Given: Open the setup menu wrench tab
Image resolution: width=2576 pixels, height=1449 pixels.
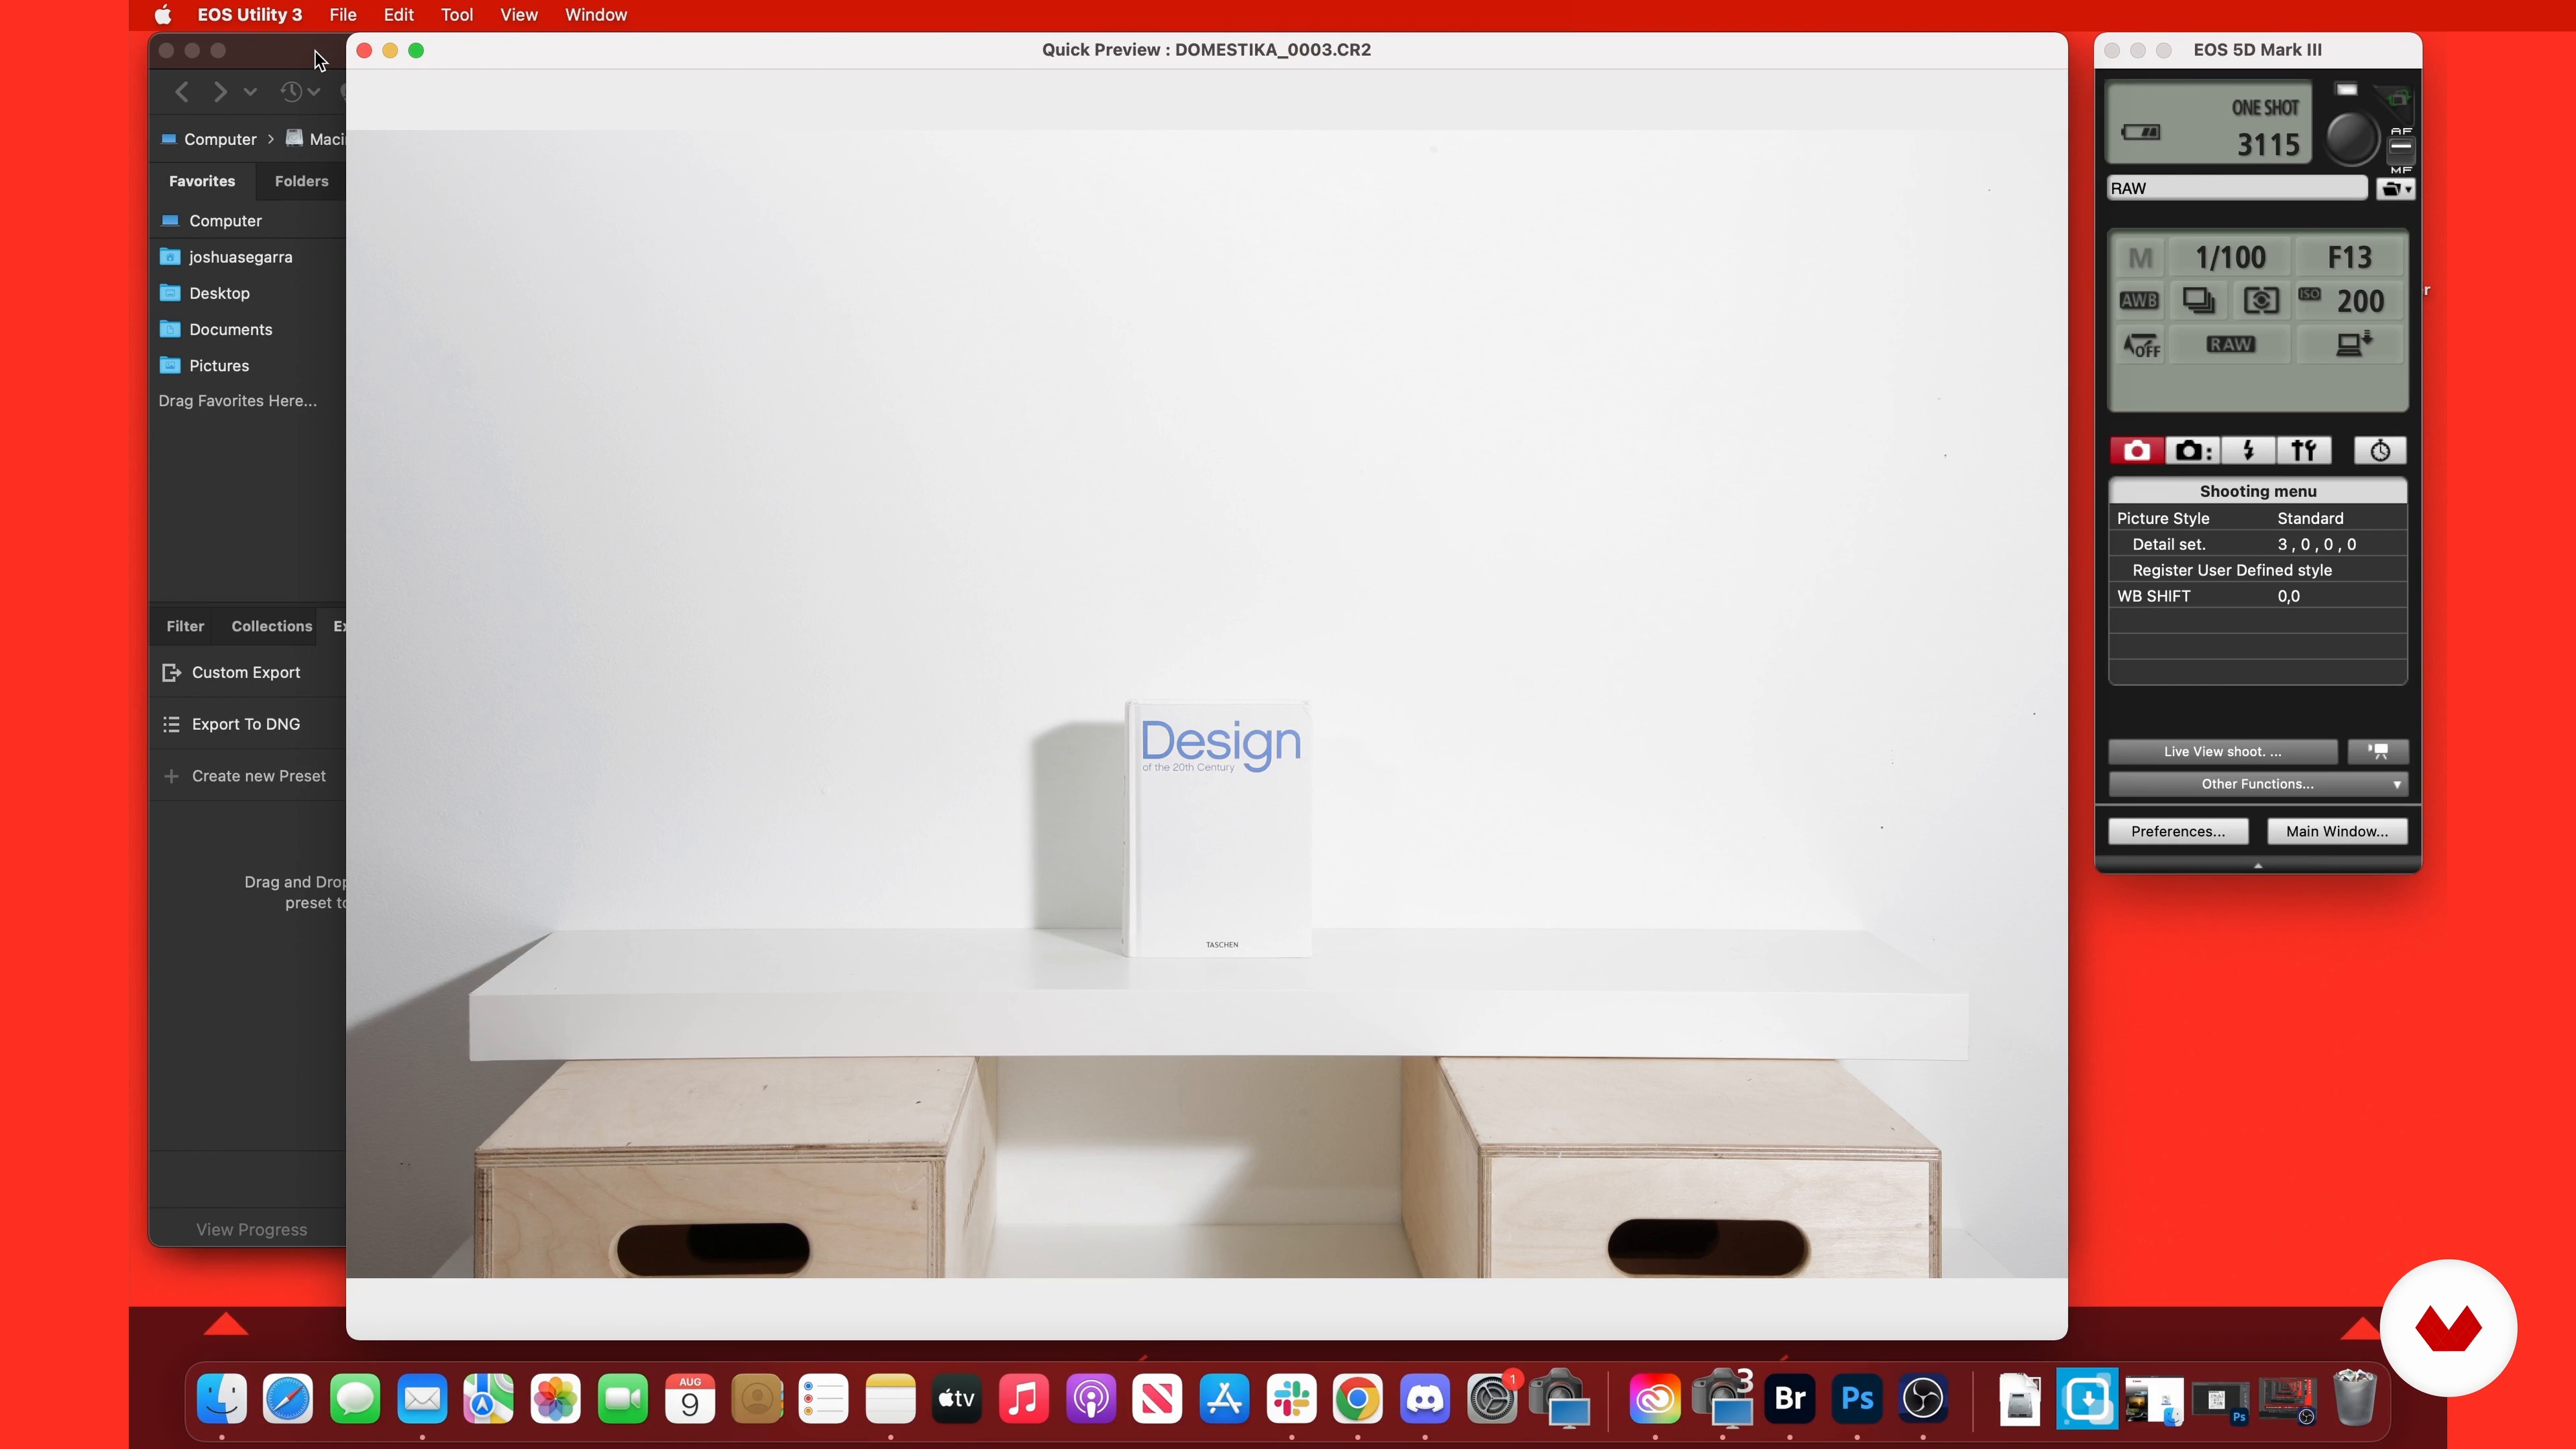Looking at the screenshot, I should click(2304, 451).
